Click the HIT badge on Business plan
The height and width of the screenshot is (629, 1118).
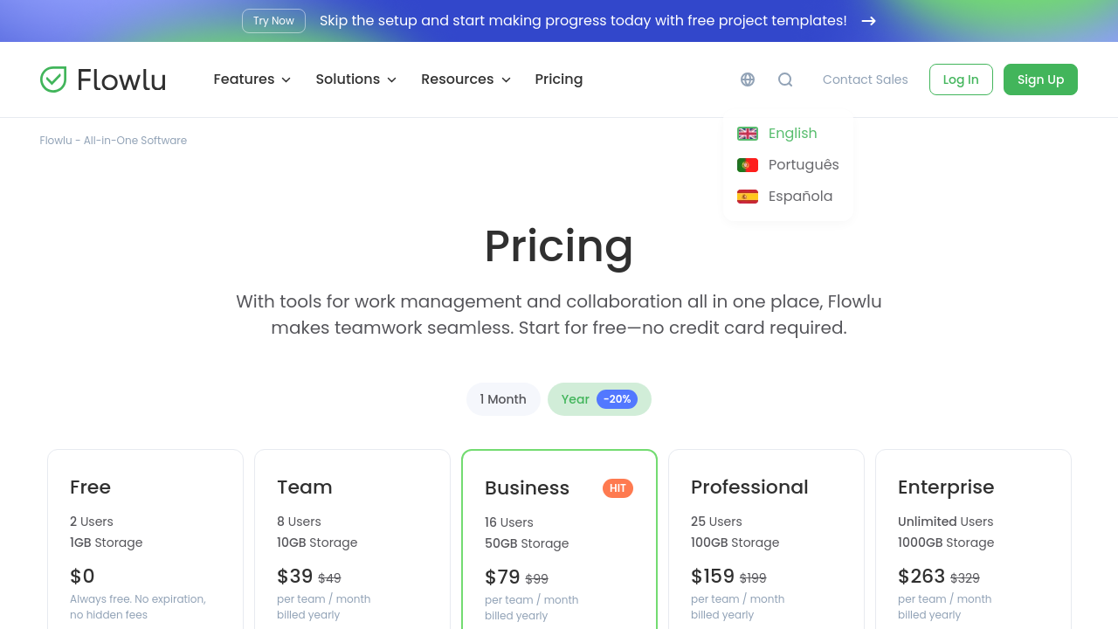tap(618, 488)
